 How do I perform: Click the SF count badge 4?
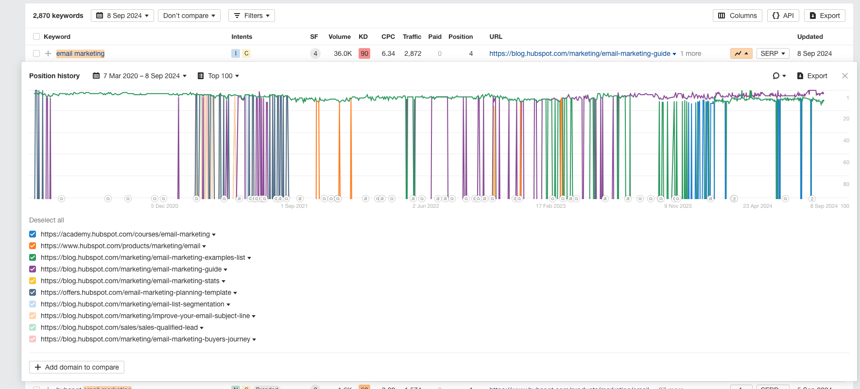(x=315, y=53)
